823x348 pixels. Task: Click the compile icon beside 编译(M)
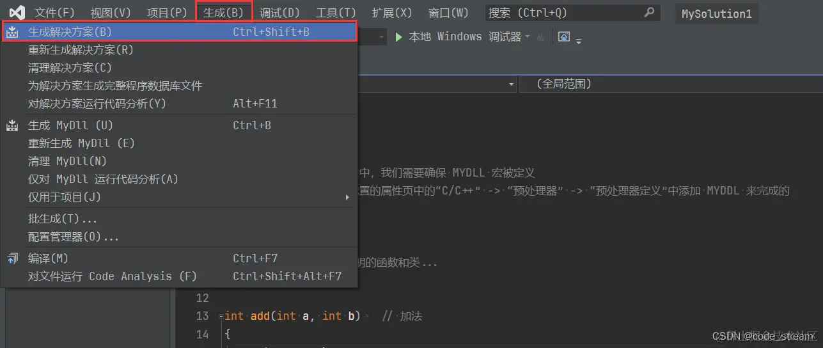(x=13, y=258)
